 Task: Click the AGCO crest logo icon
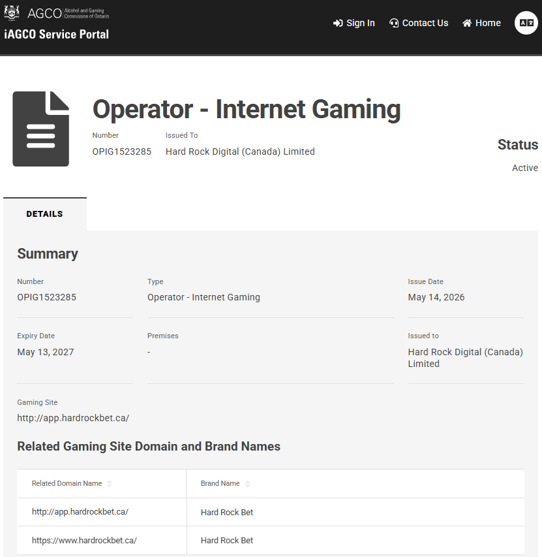pyautogui.click(x=12, y=12)
